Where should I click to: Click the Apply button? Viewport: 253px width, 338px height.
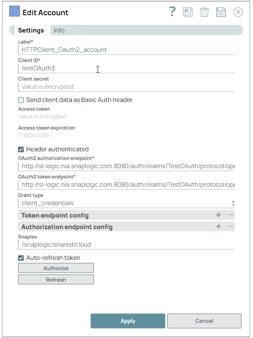(128, 321)
